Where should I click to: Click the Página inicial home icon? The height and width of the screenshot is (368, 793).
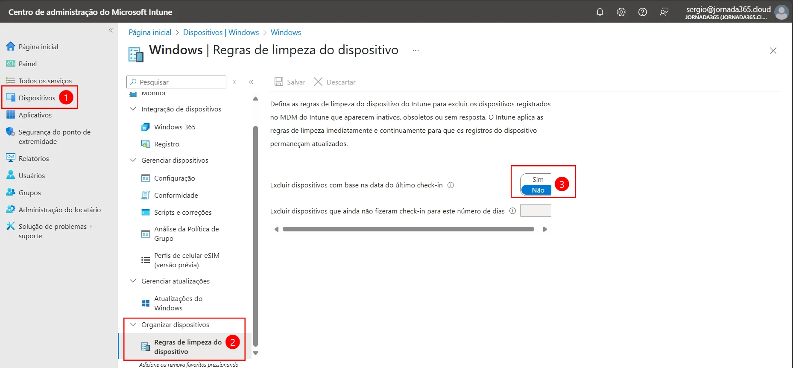click(x=11, y=46)
